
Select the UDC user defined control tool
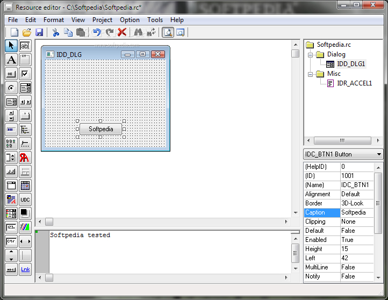point(25,199)
